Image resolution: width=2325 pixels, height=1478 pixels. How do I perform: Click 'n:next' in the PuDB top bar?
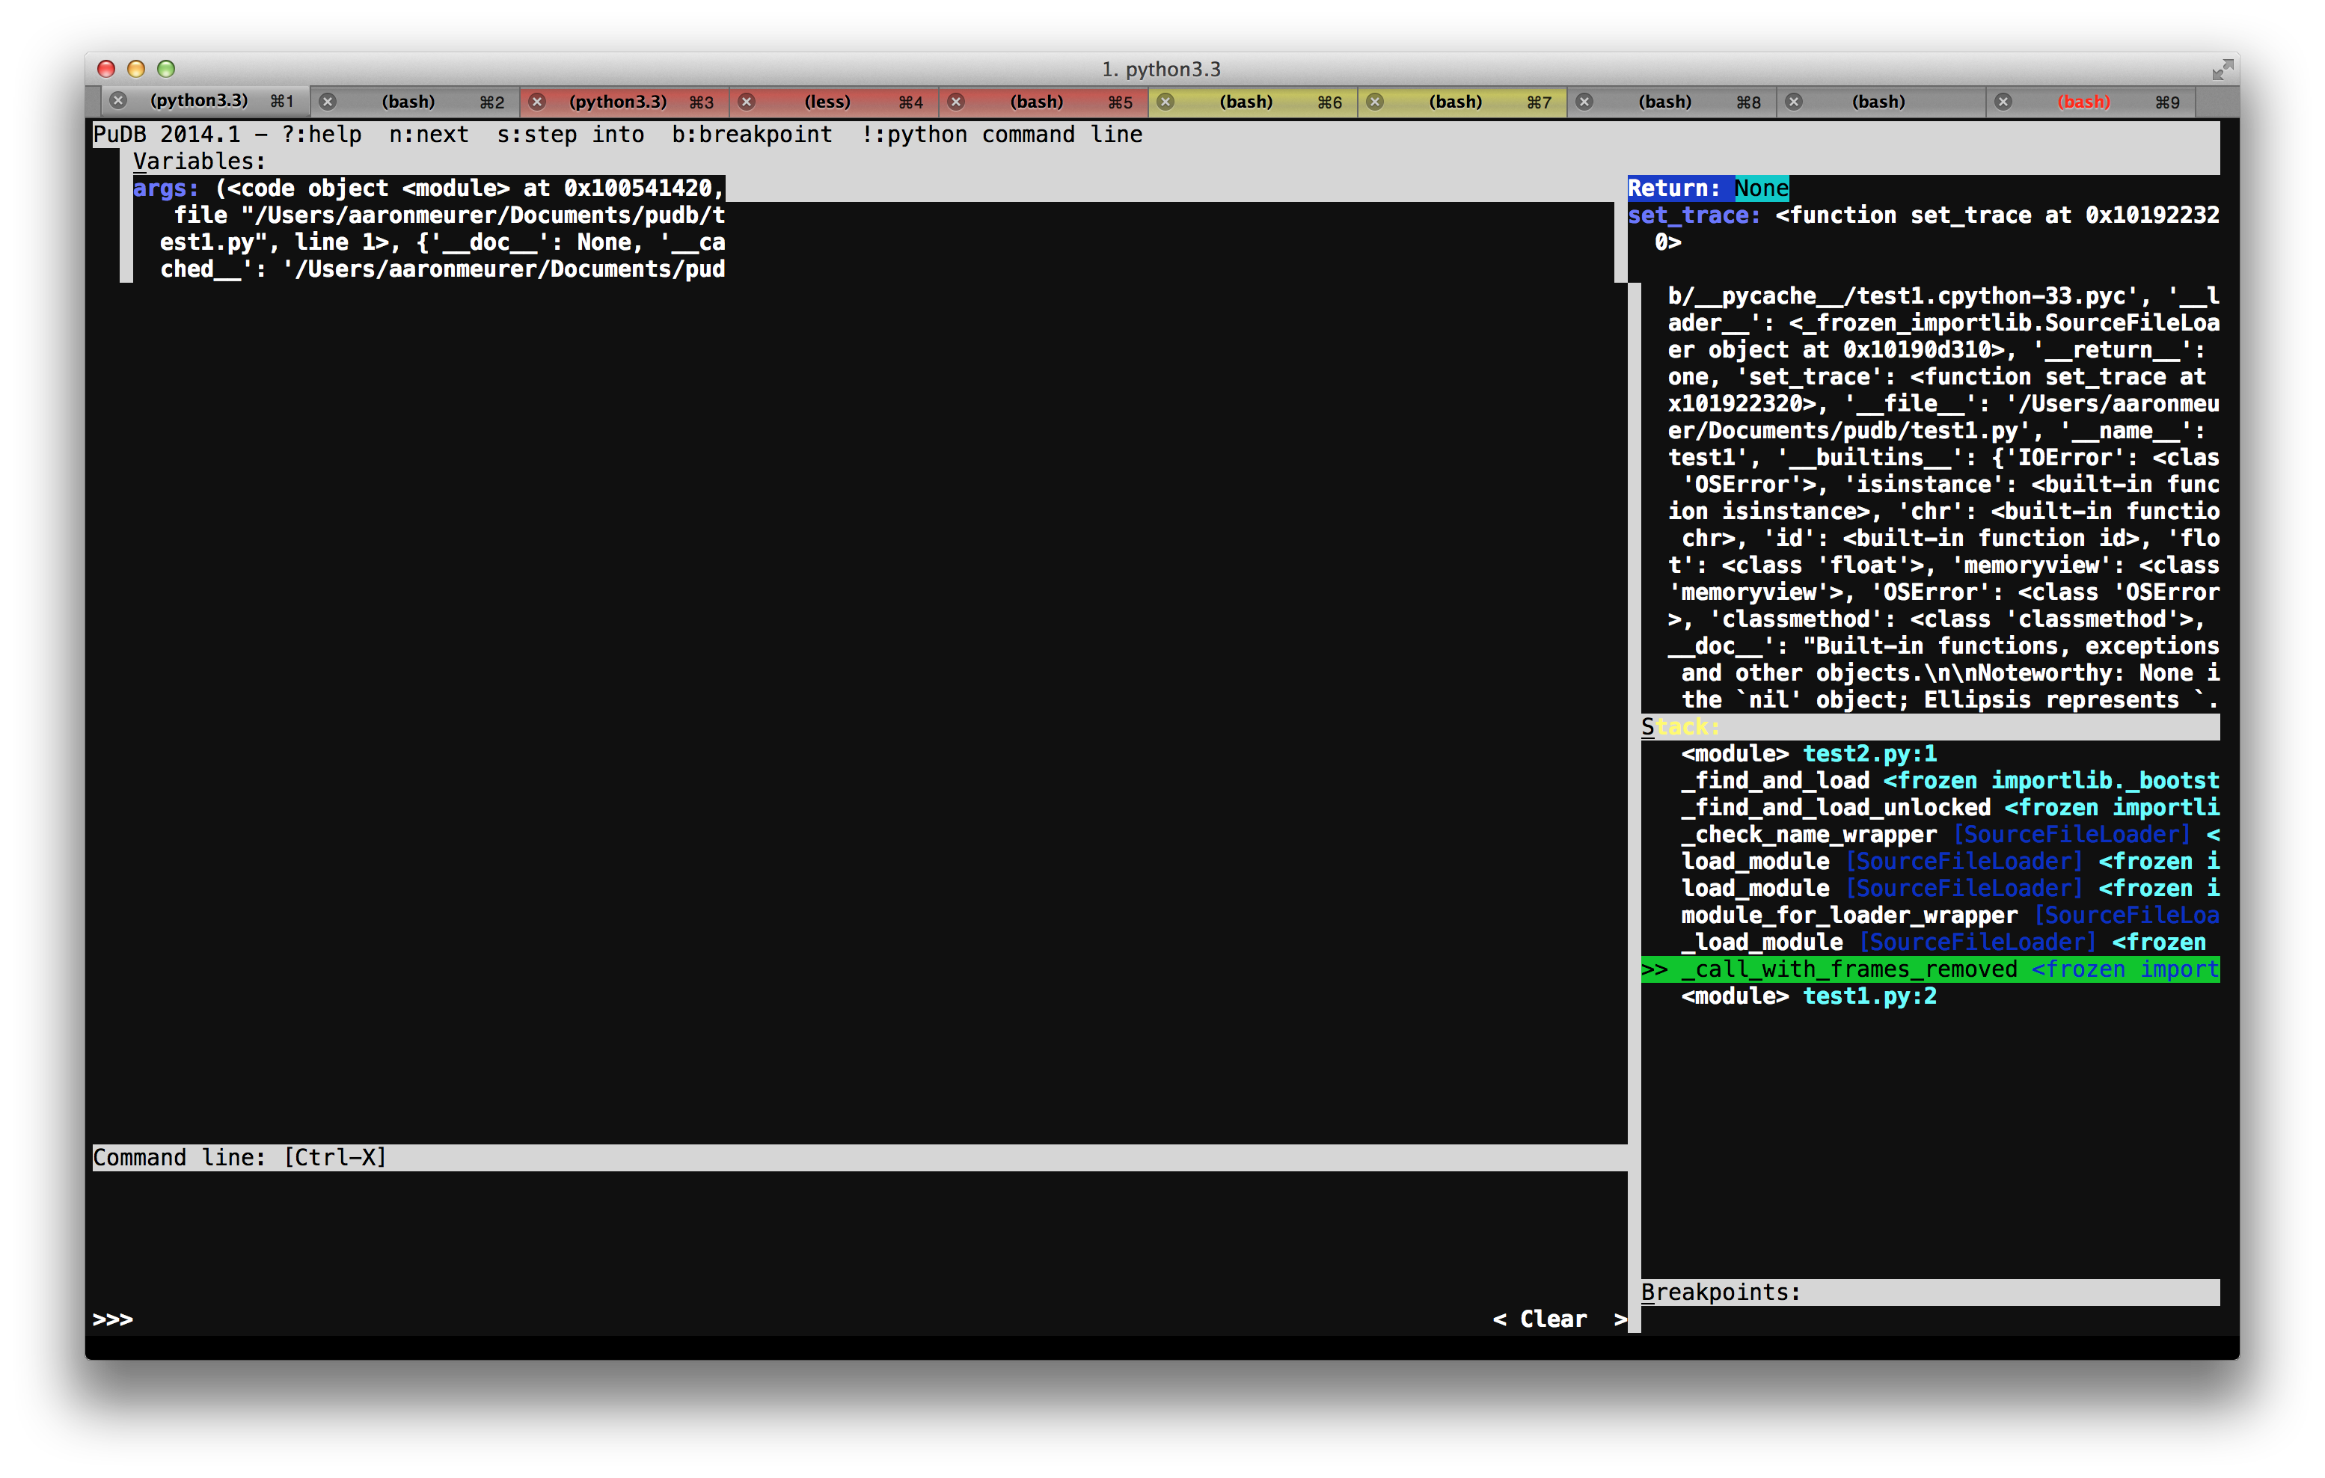(429, 134)
